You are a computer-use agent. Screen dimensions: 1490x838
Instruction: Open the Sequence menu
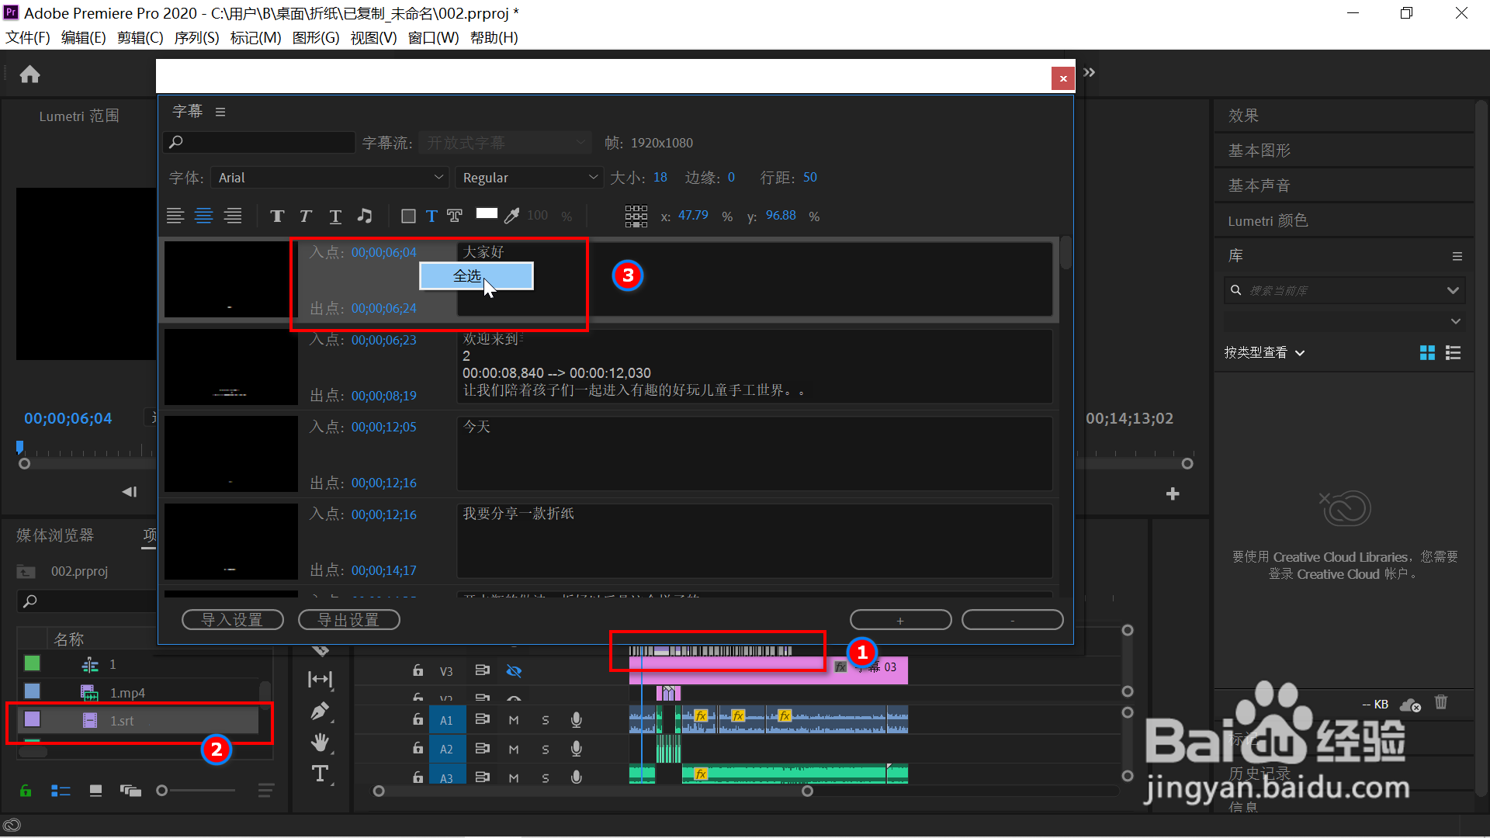tap(196, 37)
